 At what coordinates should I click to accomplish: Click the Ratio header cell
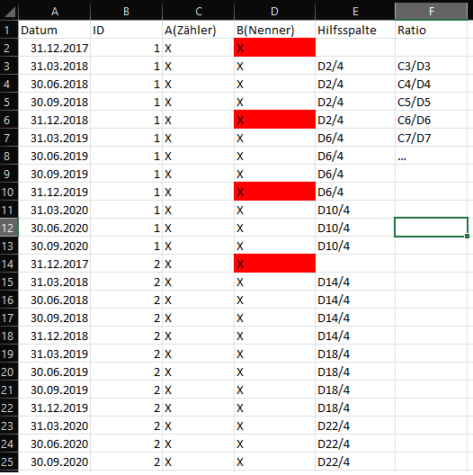432,30
